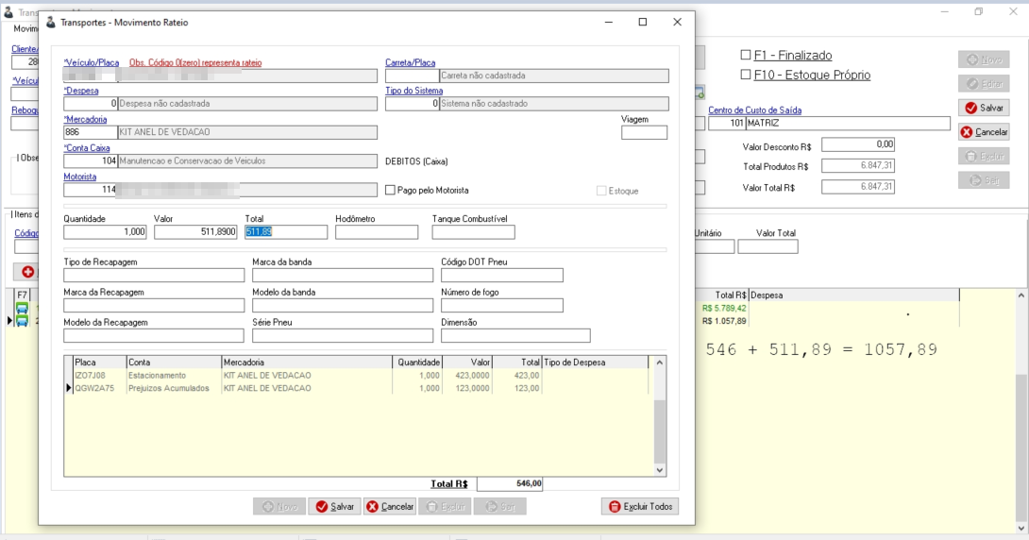The height and width of the screenshot is (540, 1029).
Task: Enable Pago pelo Motorista checkbox
Action: tap(391, 191)
